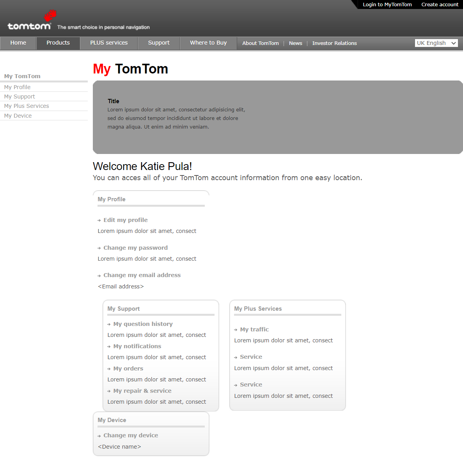463x467 pixels.
Task: Click the <Device name> placeholder text
Action: pyautogui.click(x=119, y=447)
